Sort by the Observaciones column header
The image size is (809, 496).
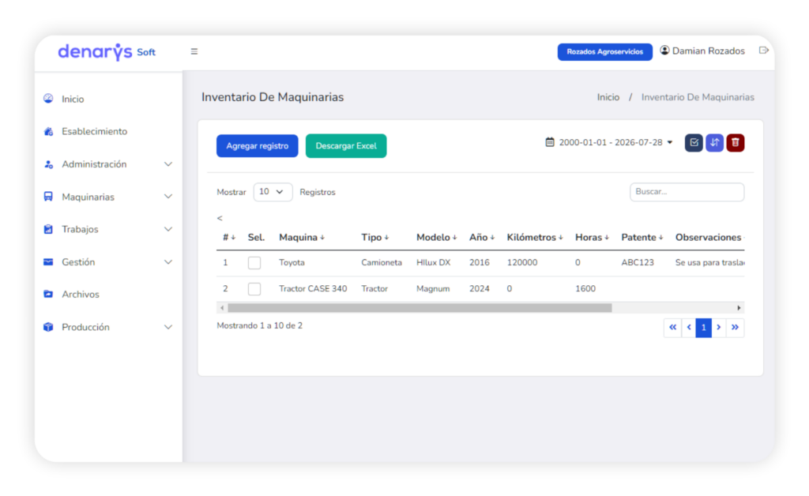click(709, 237)
